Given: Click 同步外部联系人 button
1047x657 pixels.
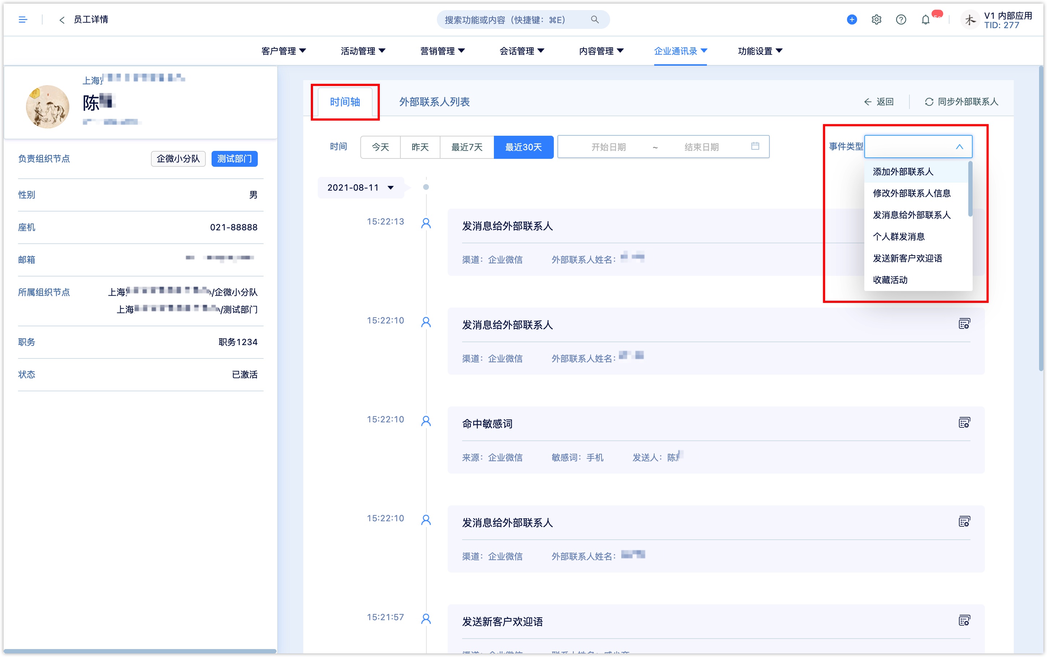Looking at the screenshot, I should point(961,102).
